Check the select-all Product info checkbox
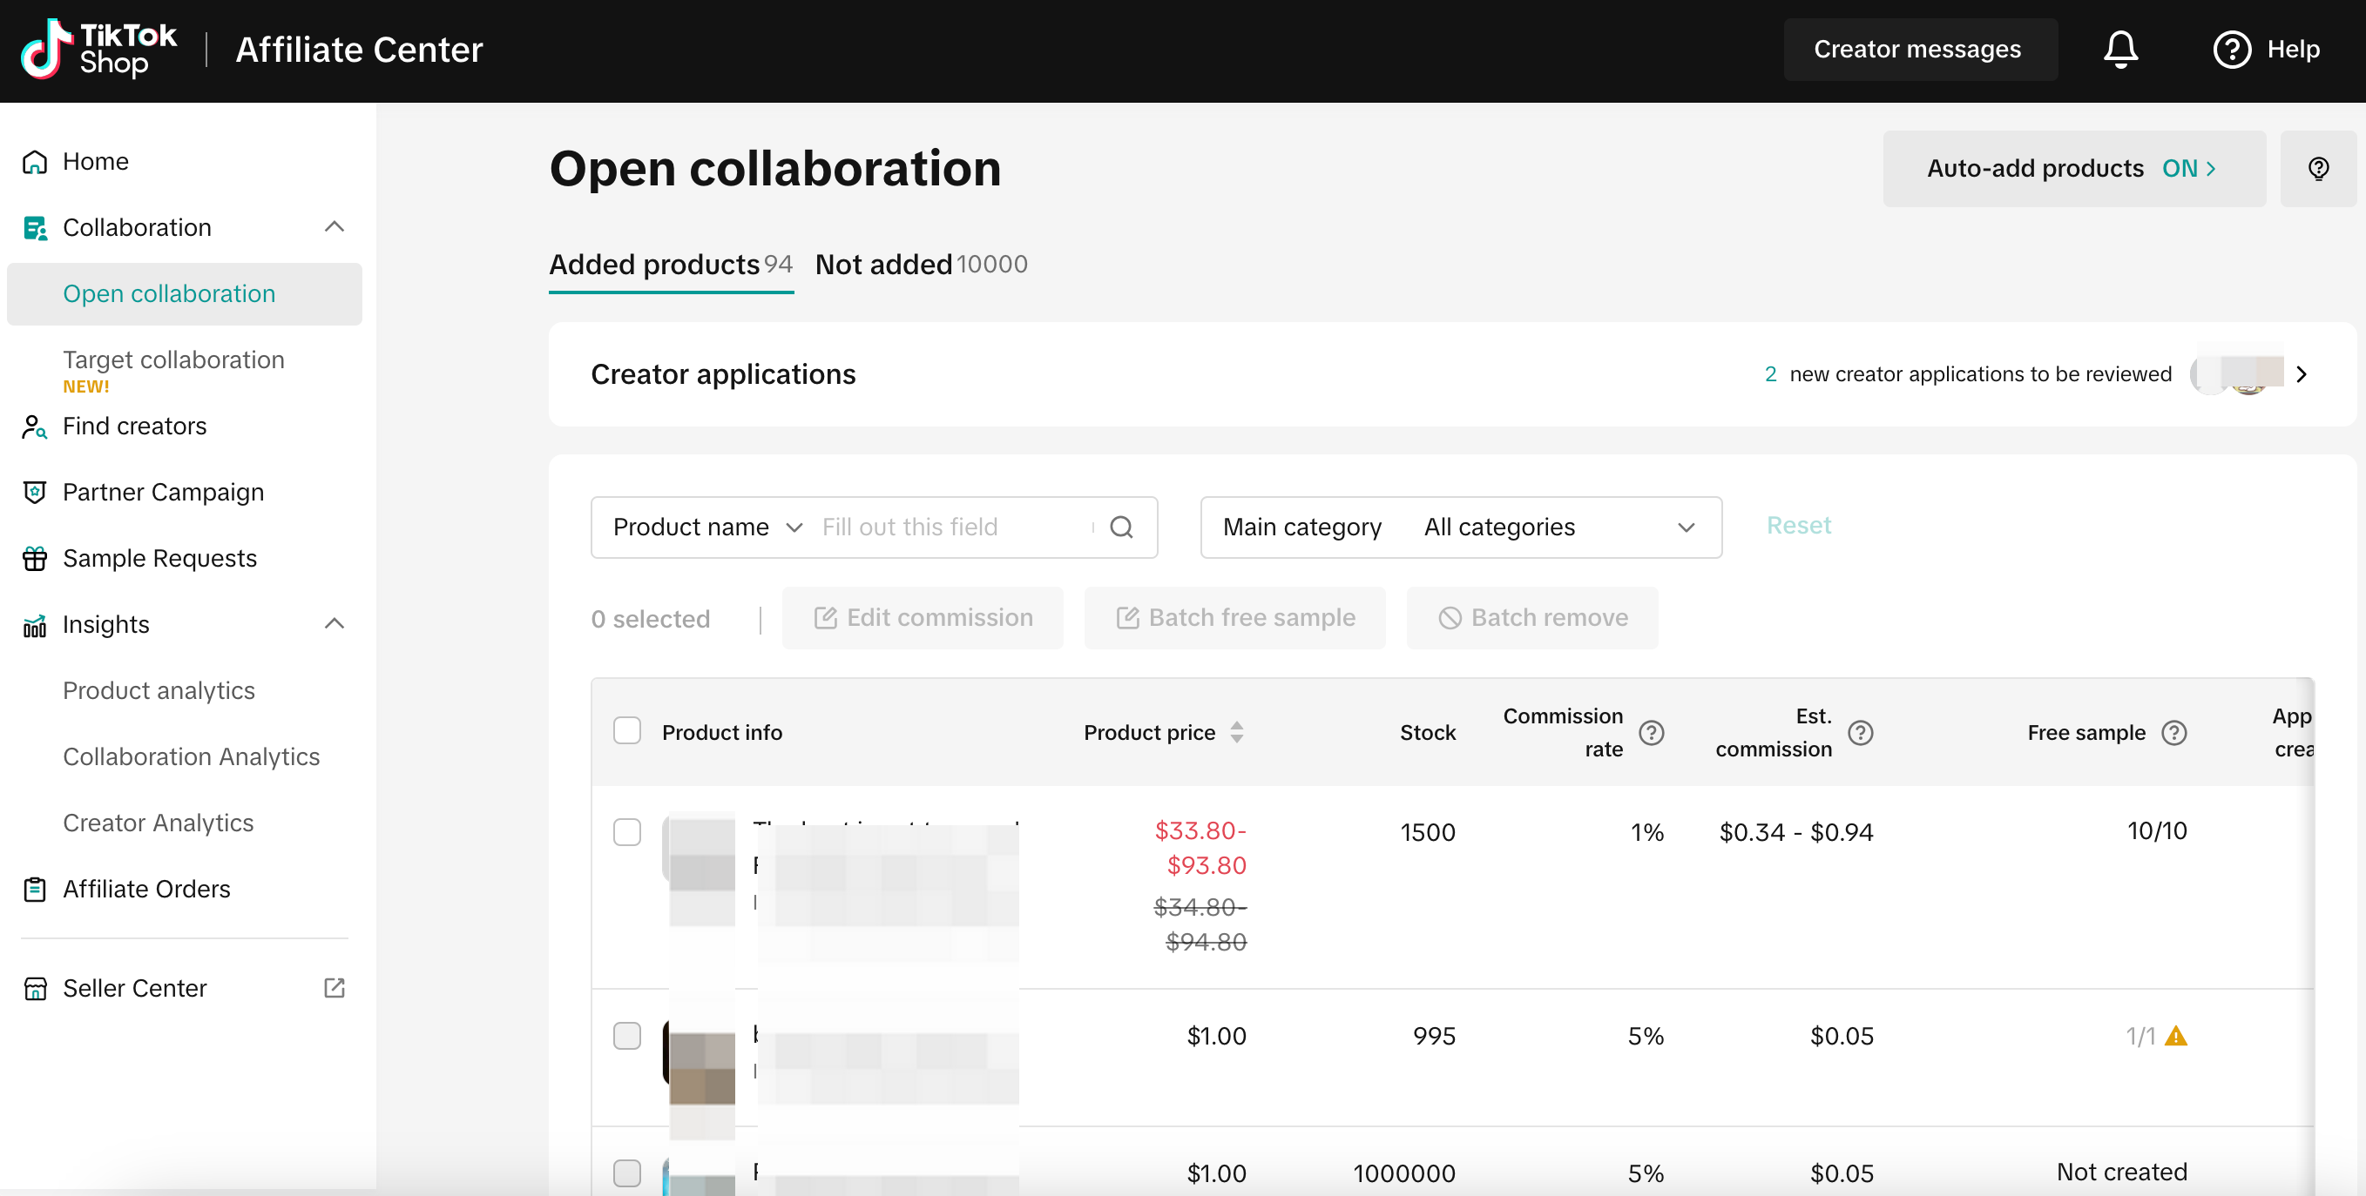The width and height of the screenshot is (2366, 1196). click(x=627, y=730)
